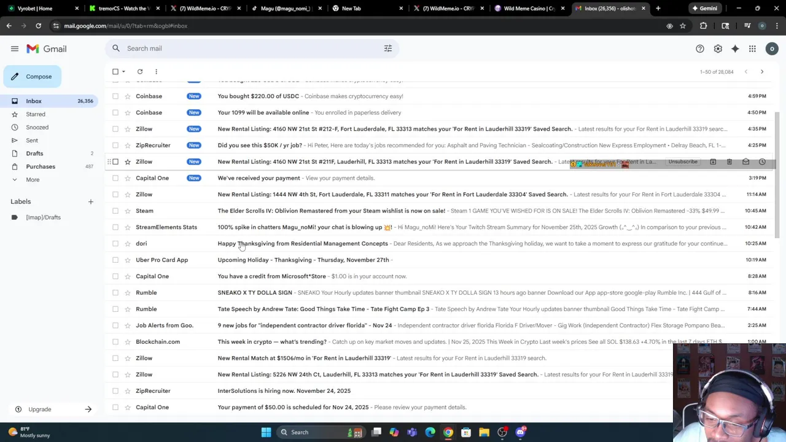Open Microsoft Edge from the taskbar
The height and width of the screenshot is (442, 786).
click(430, 432)
